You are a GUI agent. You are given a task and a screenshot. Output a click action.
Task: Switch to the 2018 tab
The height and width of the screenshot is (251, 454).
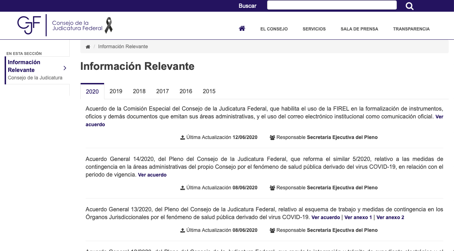click(139, 91)
